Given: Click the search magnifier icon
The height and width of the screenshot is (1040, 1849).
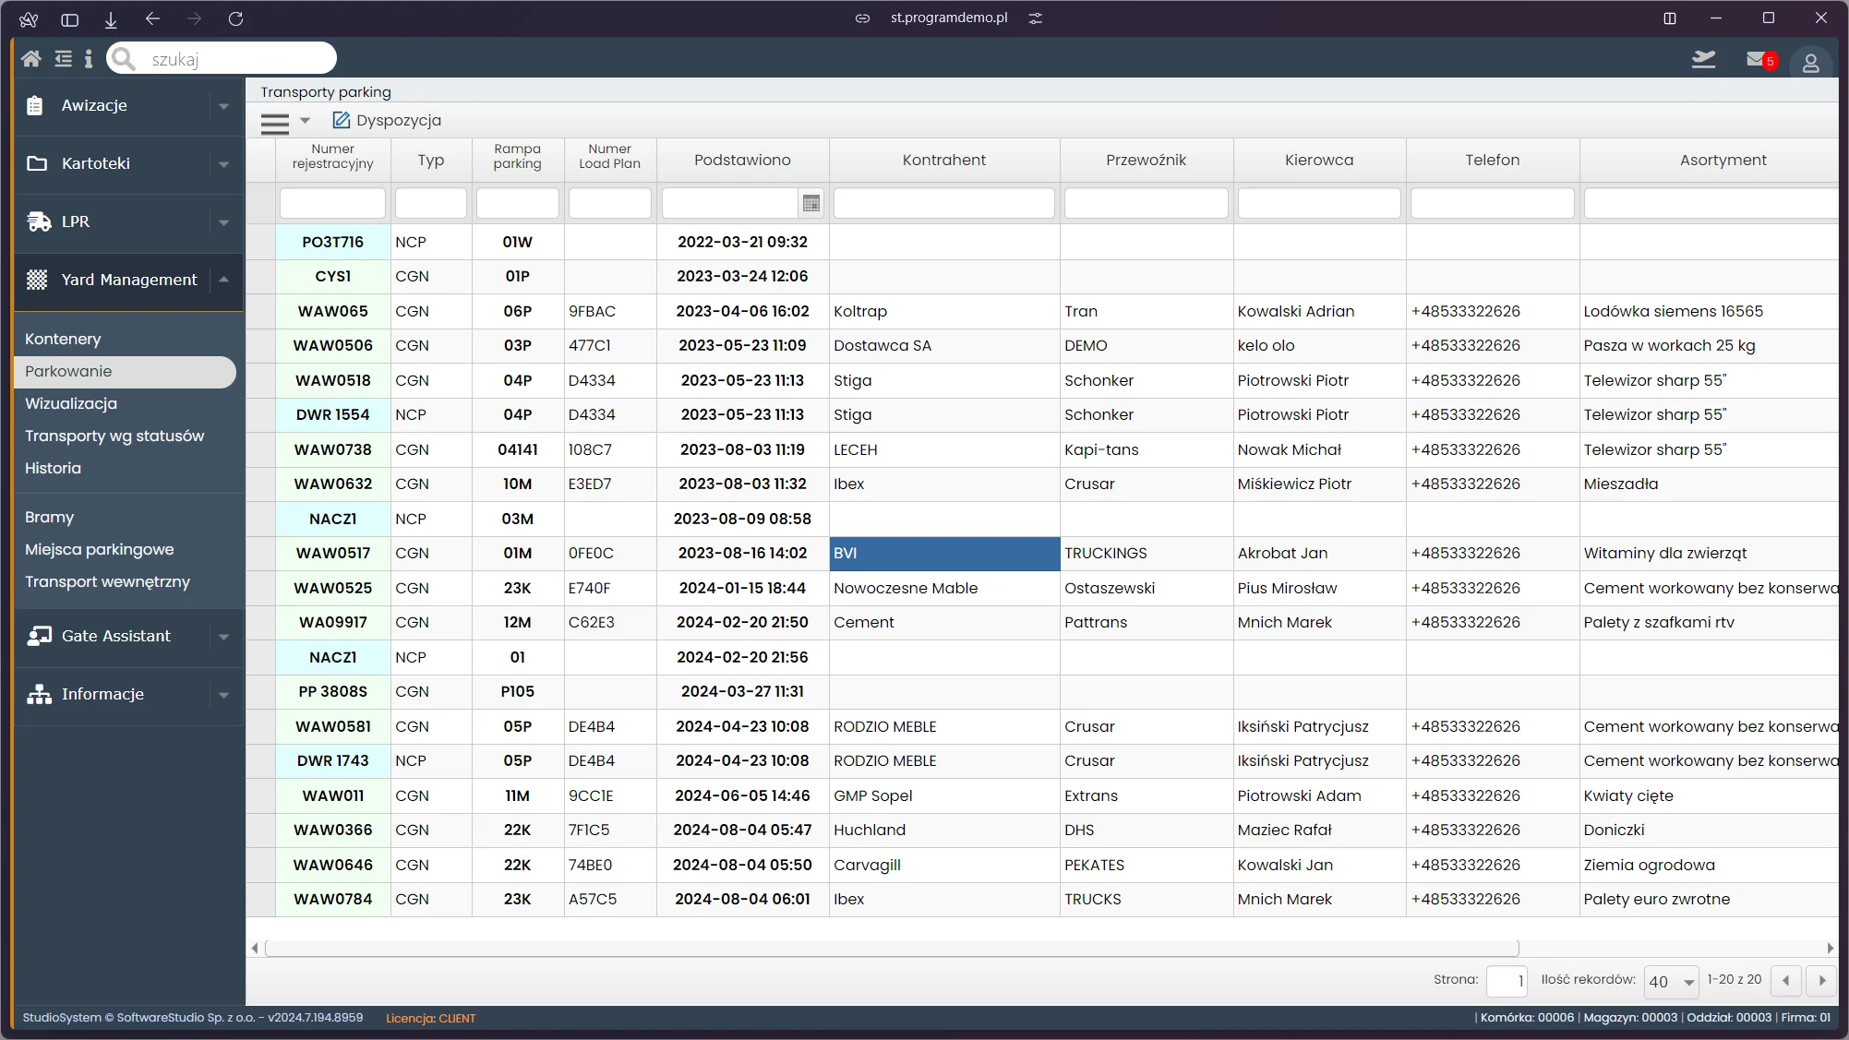Looking at the screenshot, I should [124, 59].
